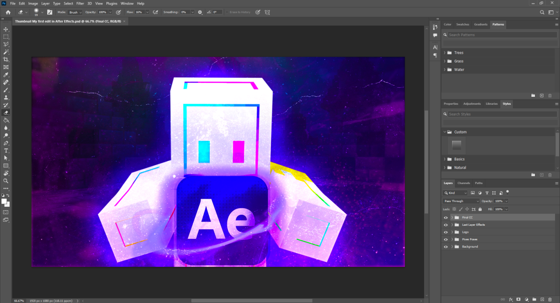Click the Last Layer Effects group

[473, 225]
